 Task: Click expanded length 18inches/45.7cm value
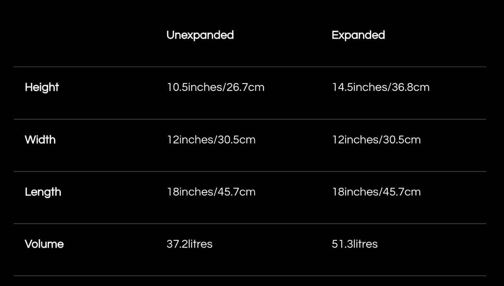(x=376, y=192)
